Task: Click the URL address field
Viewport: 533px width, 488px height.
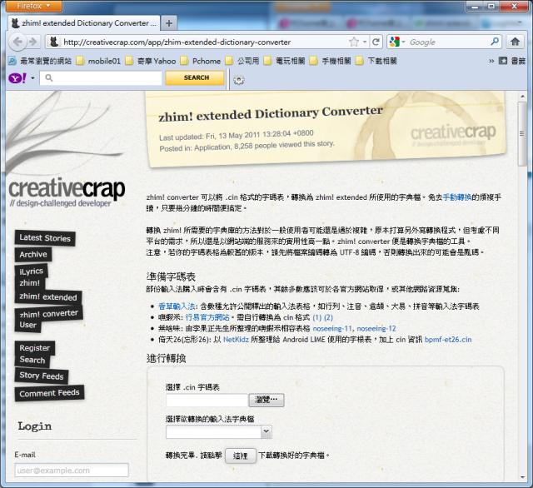Action: point(204,42)
